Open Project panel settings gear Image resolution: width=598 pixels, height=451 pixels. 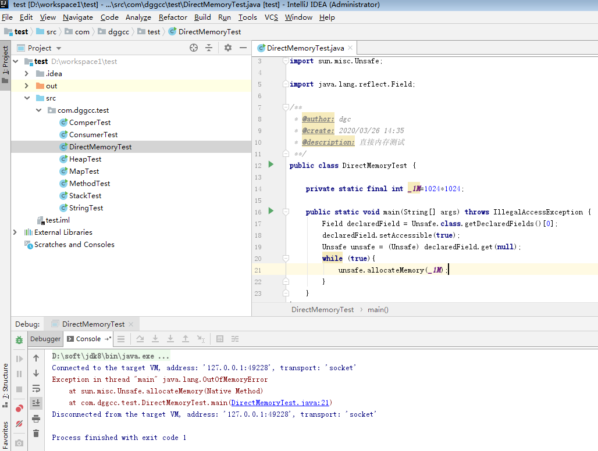(227, 48)
